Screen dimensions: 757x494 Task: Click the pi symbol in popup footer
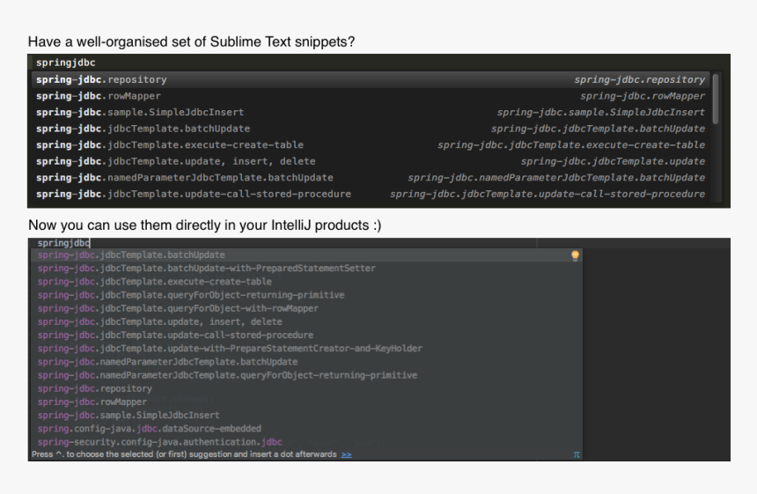577,454
